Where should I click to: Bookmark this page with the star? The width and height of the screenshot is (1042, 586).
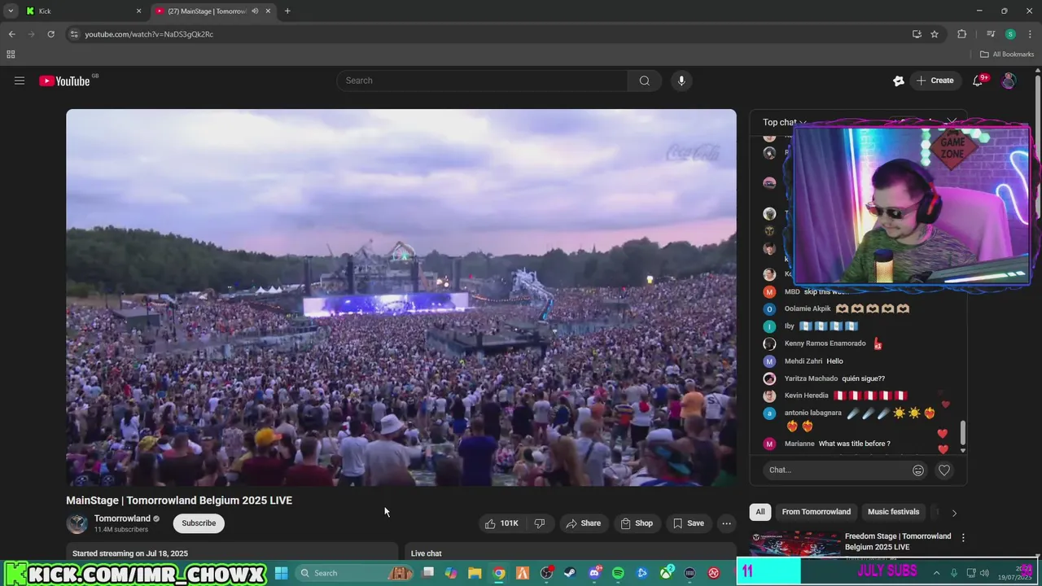pos(935,34)
